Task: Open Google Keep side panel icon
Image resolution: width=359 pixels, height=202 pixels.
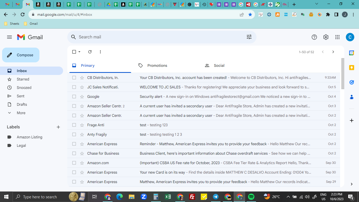Action: pos(352,68)
